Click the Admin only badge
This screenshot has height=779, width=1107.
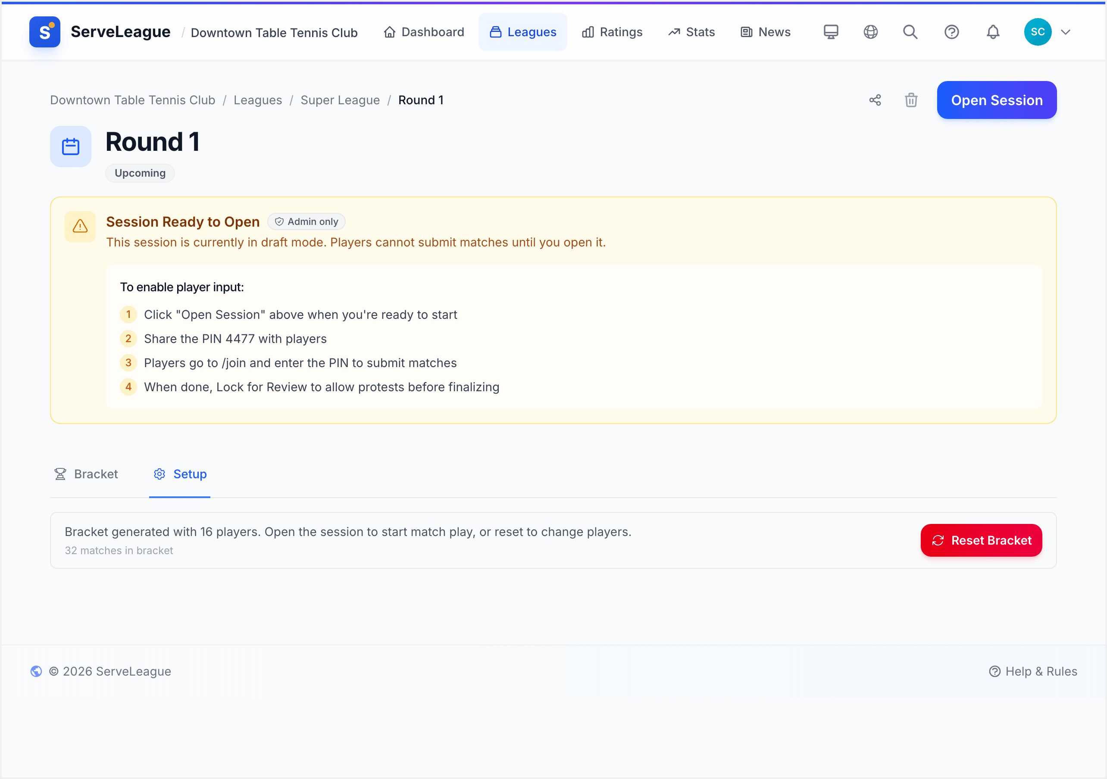tap(306, 222)
